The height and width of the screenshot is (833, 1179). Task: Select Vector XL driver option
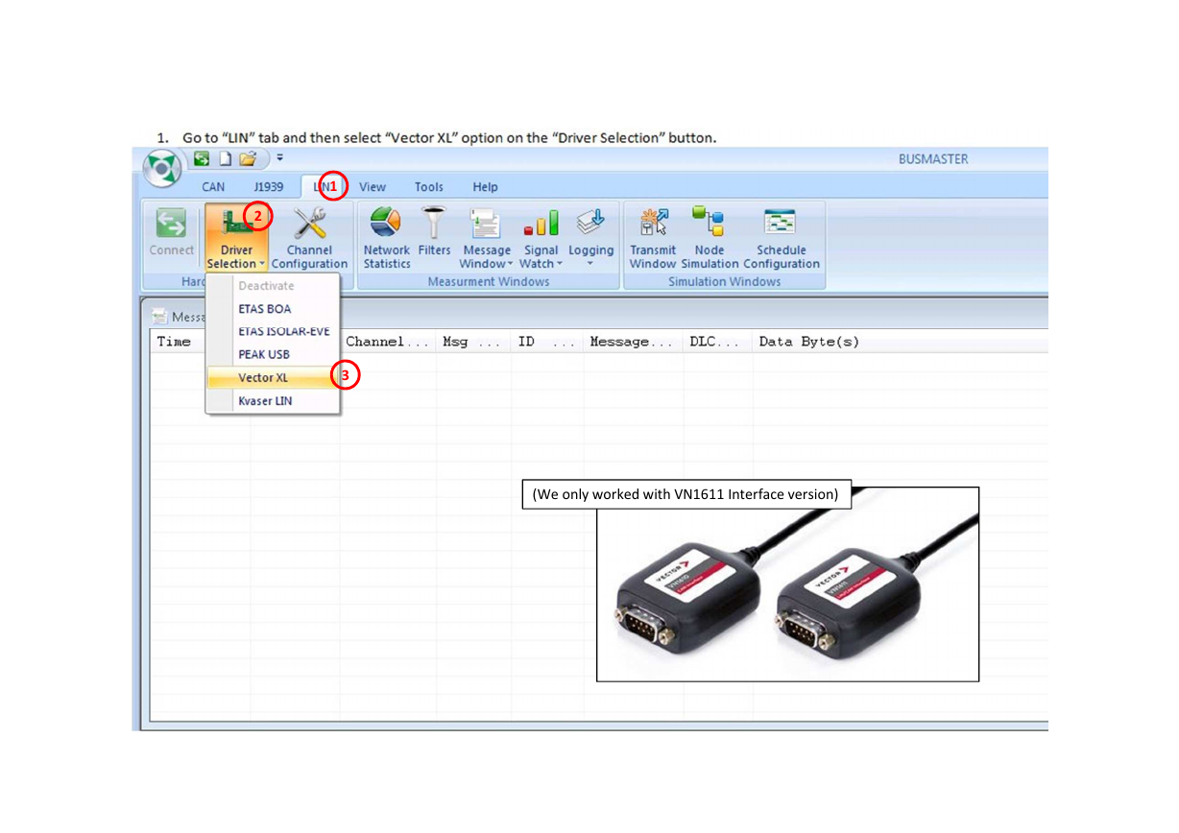point(273,378)
